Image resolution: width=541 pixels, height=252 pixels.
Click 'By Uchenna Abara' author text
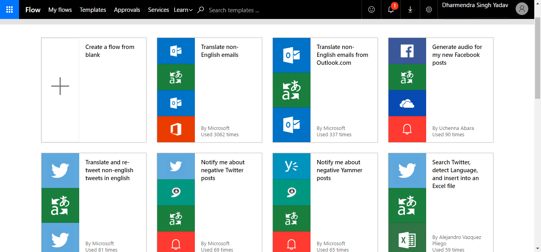(x=453, y=128)
